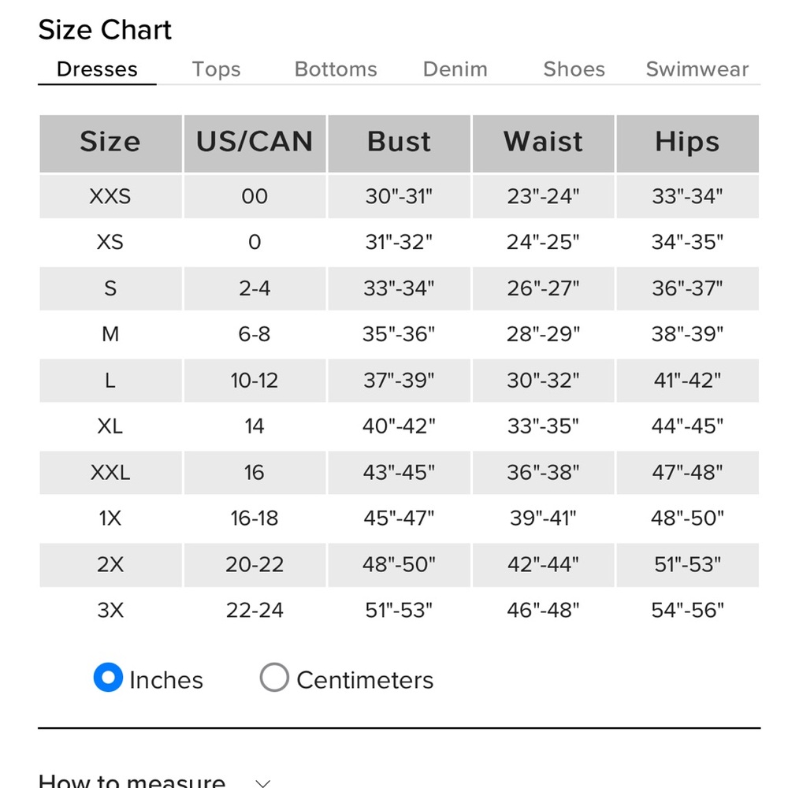Click the chevron beside How to measure

(x=263, y=782)
